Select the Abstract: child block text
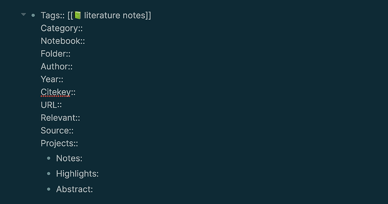388x204 pixels. point(74,189)
